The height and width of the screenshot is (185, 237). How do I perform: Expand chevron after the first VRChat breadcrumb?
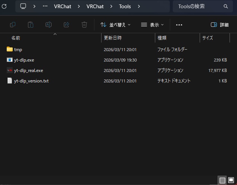coord(79,6)
